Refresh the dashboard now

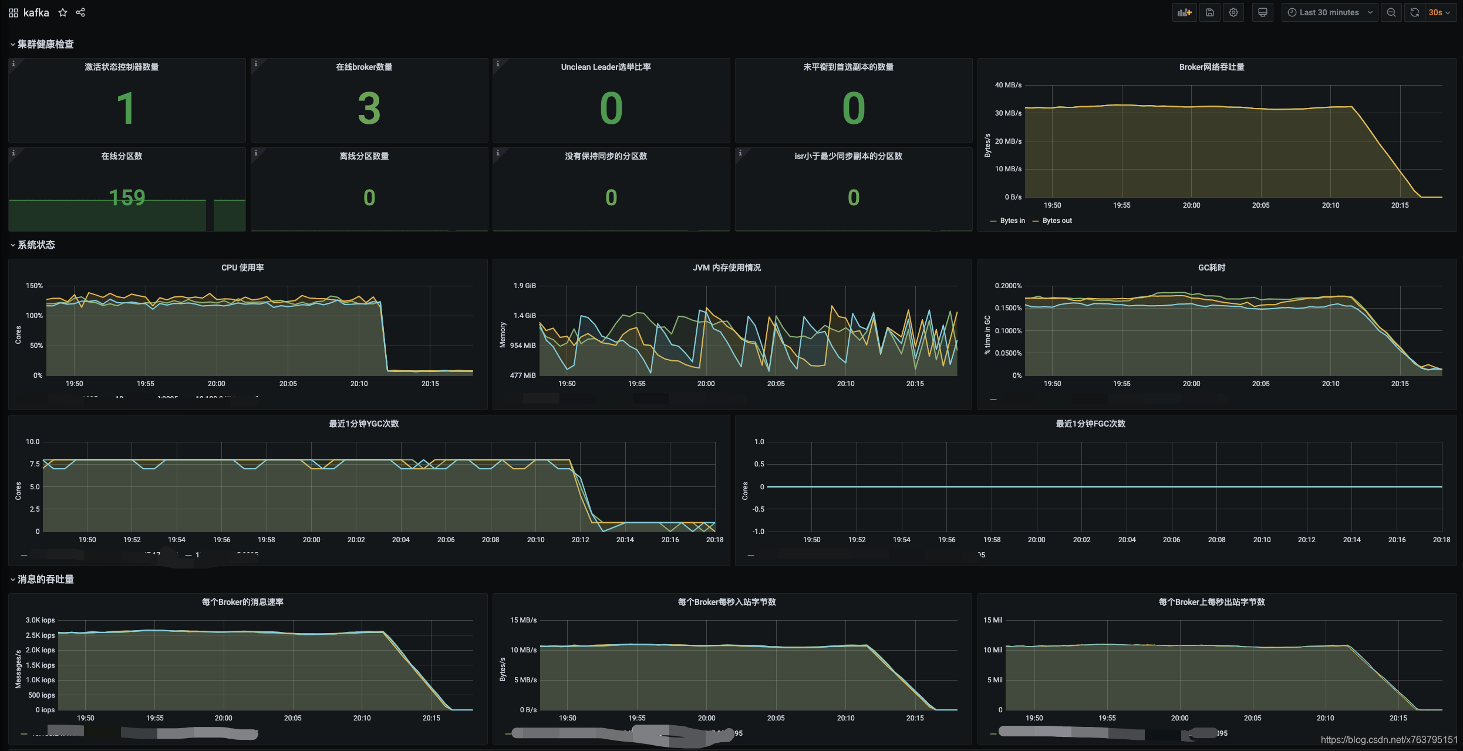pos(1414,12)
